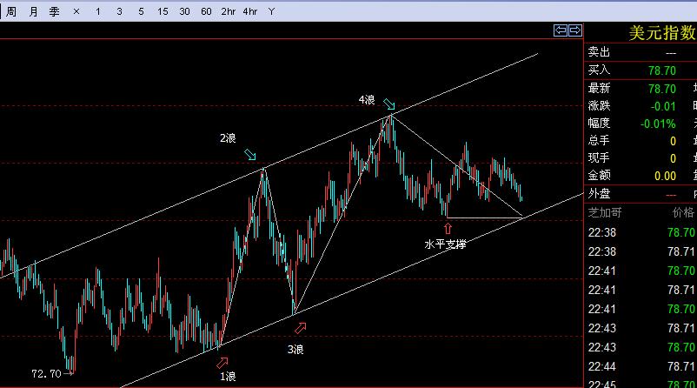Select the 60-minute timeframe
697x388 pixels.
coord(206,11)
